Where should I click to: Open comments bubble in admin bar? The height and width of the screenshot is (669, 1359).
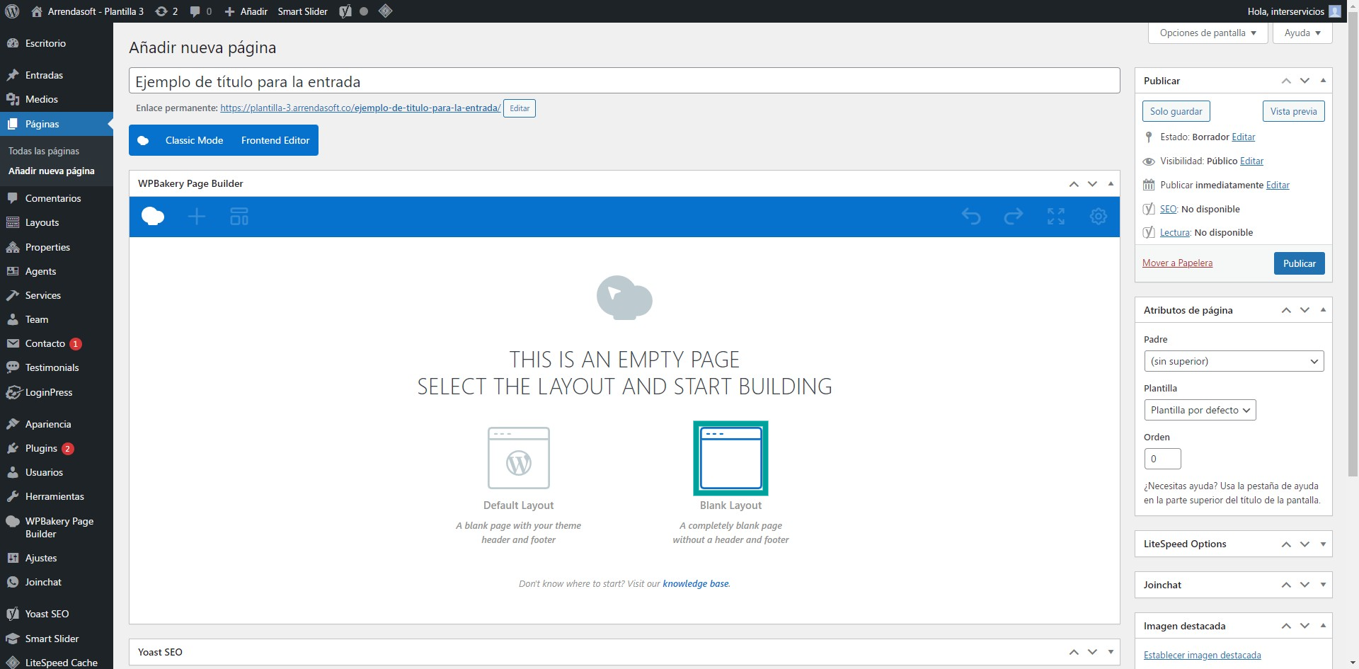click(x=200, y=11)
